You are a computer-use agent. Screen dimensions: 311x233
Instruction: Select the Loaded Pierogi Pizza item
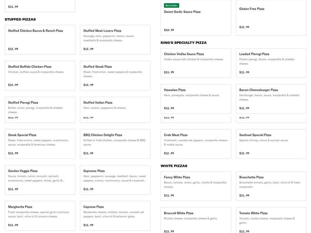(271, 63)
